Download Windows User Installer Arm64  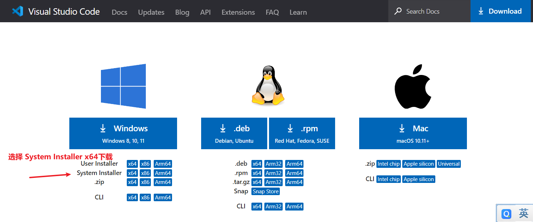pos(163,164)
